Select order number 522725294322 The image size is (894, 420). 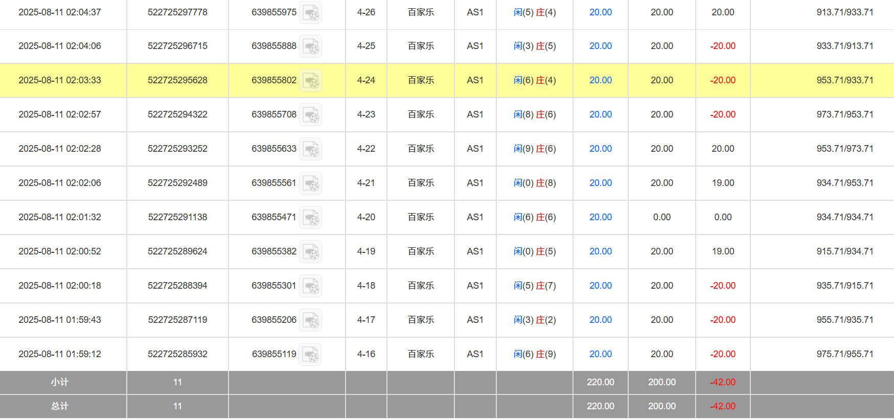point(177,114)
